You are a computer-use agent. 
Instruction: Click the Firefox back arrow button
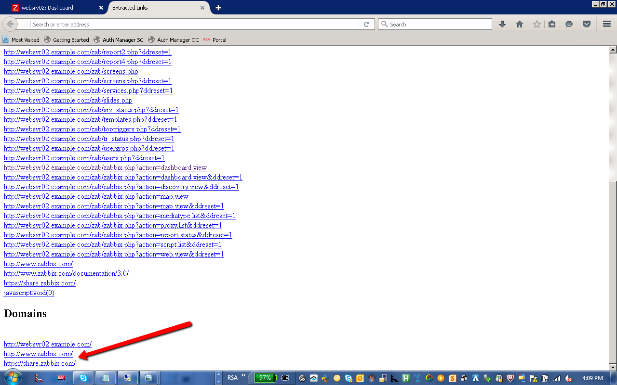pyautogui.click(x=10, y=24)
